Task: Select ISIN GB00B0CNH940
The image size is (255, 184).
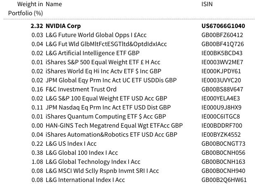Action: pos(223,171)
